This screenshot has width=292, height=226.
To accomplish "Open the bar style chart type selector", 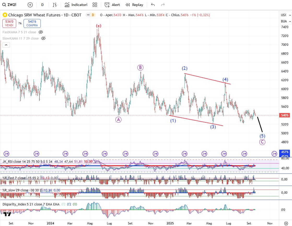I will click(x=55, y=5).
